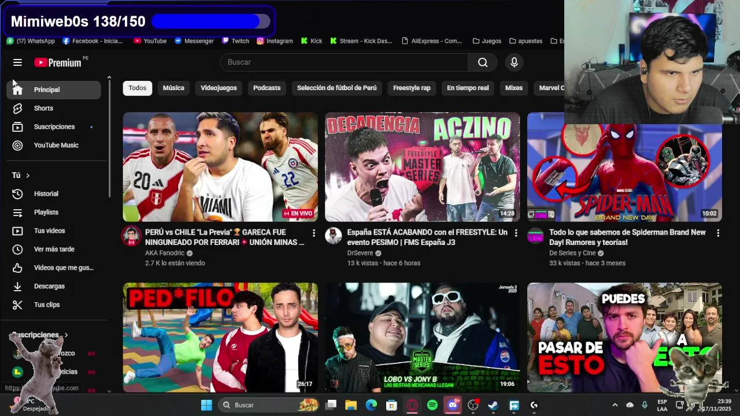The width and height of the screenshot is (740, 416).
Task: Play the LOBO vs JONY B thumbnail
Action: coord(423,337)
